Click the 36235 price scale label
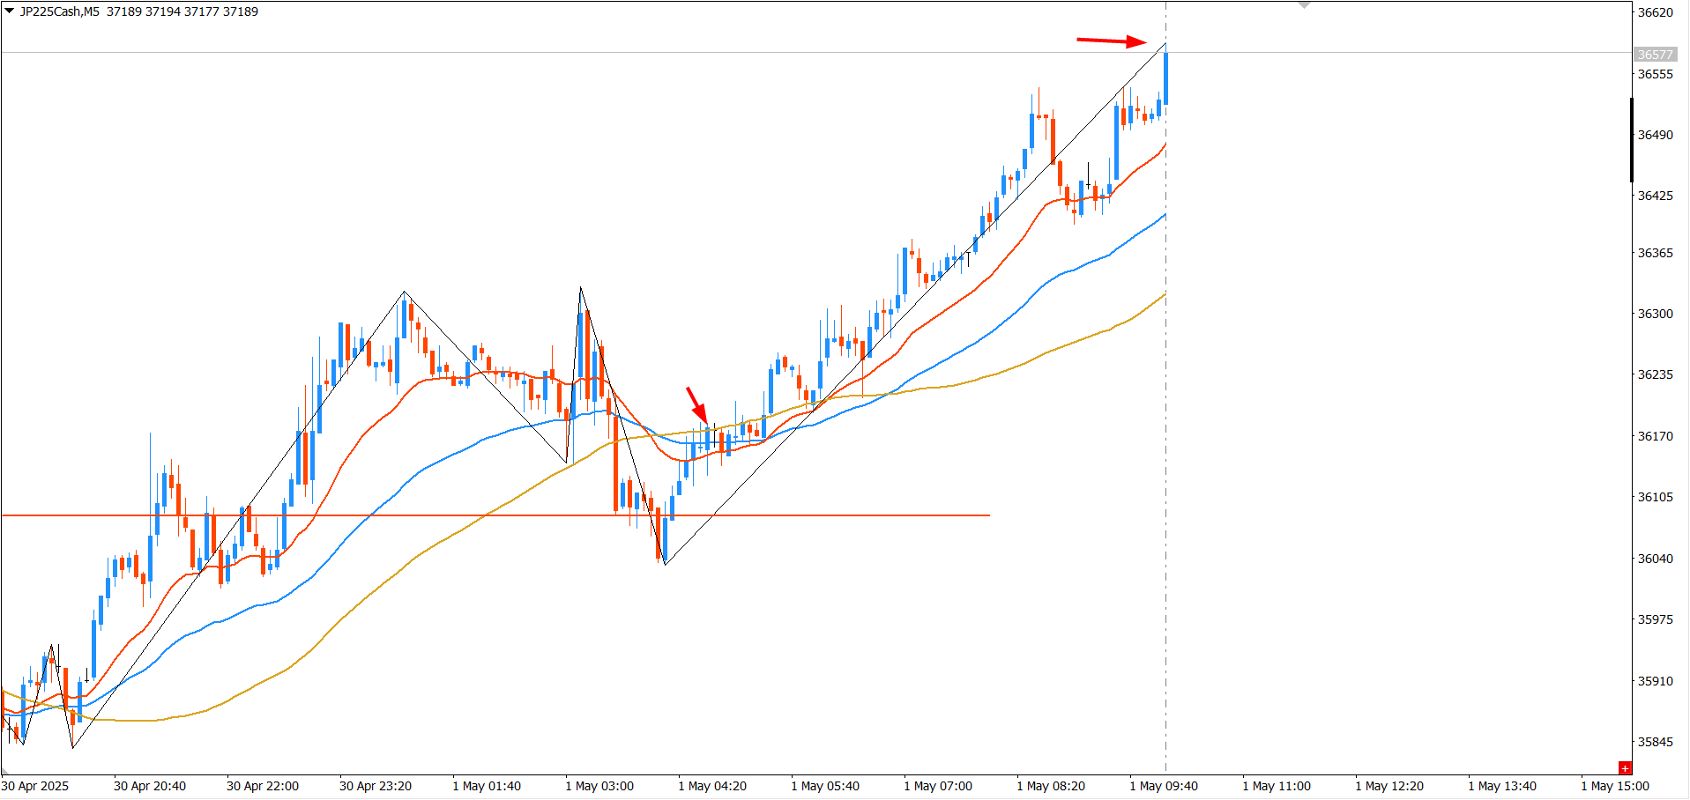Image resolution: width=1690 pixels, height=800 pixels. pyautogui.click(x=1655, y=374)
